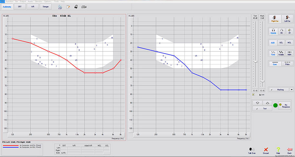Open Help via the question mark icon
This screenshot has height=157, width=295.
[x=278, y=149]
